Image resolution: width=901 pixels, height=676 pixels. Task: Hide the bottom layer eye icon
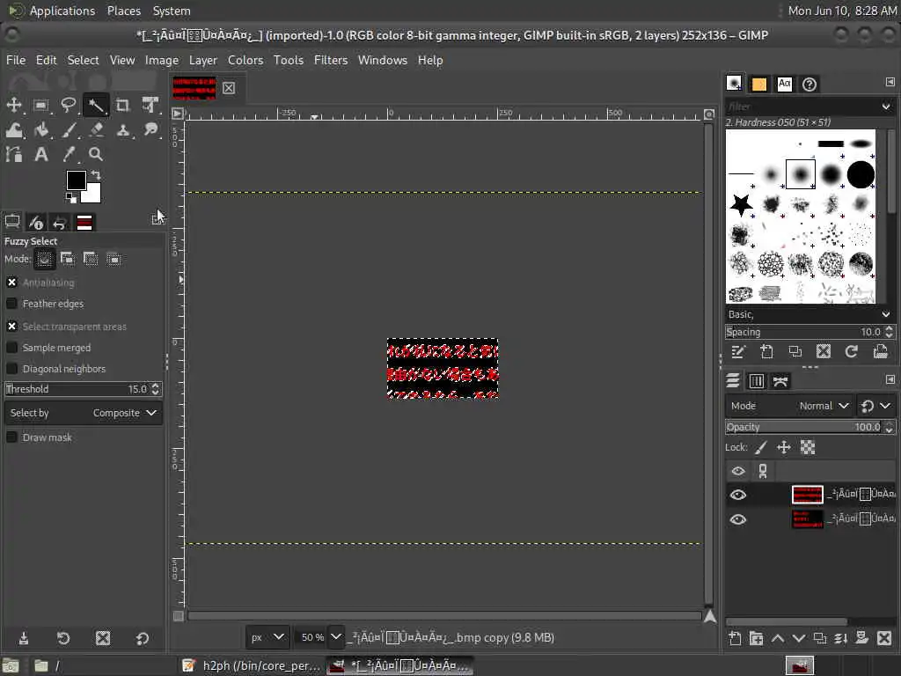point(738,519)
